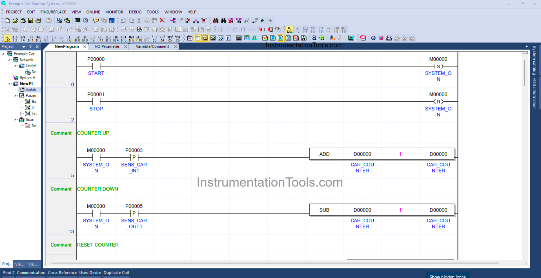Click the orange F view icon
Screen dimensions: 541x278
click(229, 38)
